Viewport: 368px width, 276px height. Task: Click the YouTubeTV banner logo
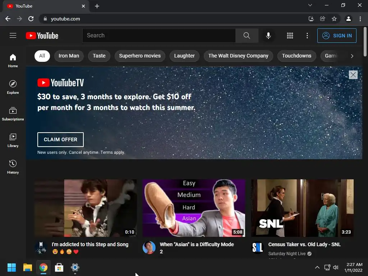click(x=60, y=83)
